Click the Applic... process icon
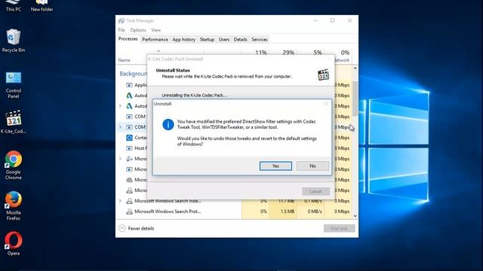Viewport: 483px width, 271px height. pyautogui.click(x=129, y=85)
